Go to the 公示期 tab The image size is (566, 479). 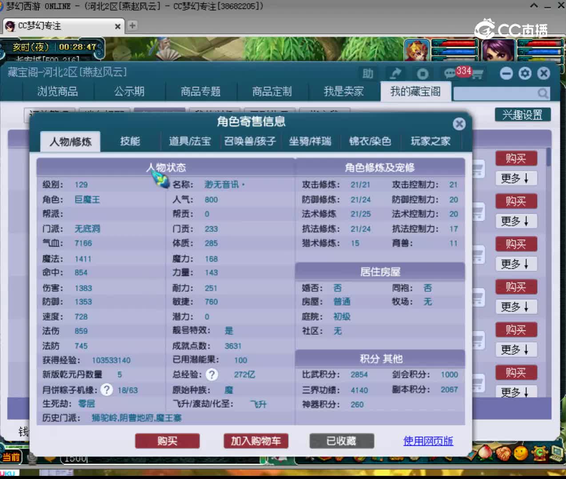(129, 91)
